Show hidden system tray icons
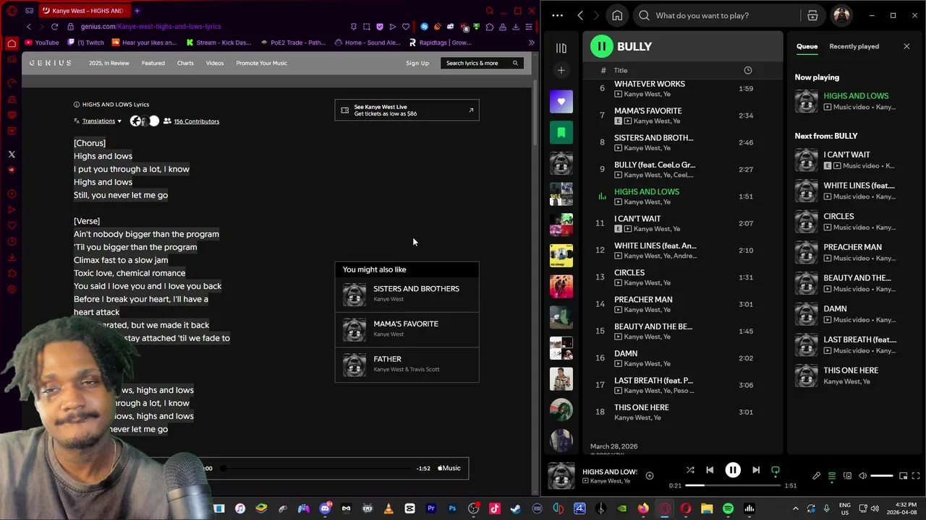 pos(796,508)
